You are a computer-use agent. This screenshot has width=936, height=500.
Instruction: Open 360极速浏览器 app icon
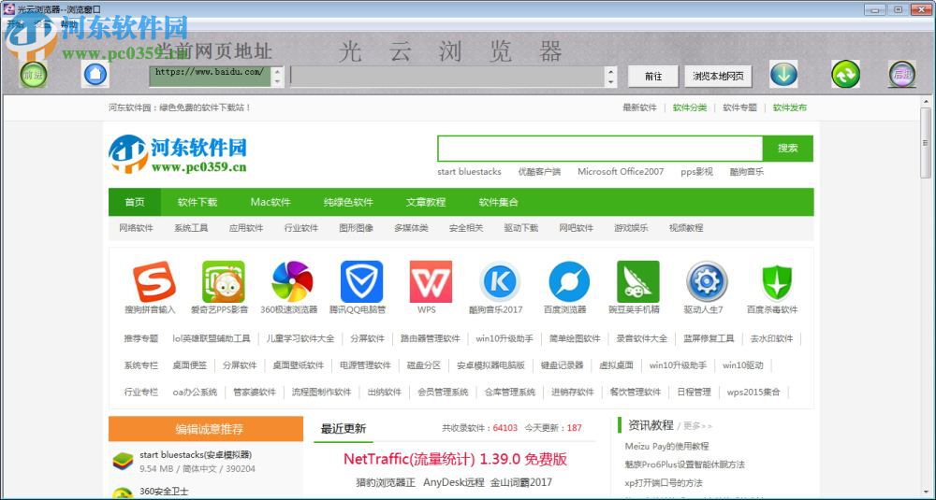292,281
